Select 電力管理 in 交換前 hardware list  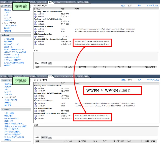pyautogui.click(x=8, y=31)
